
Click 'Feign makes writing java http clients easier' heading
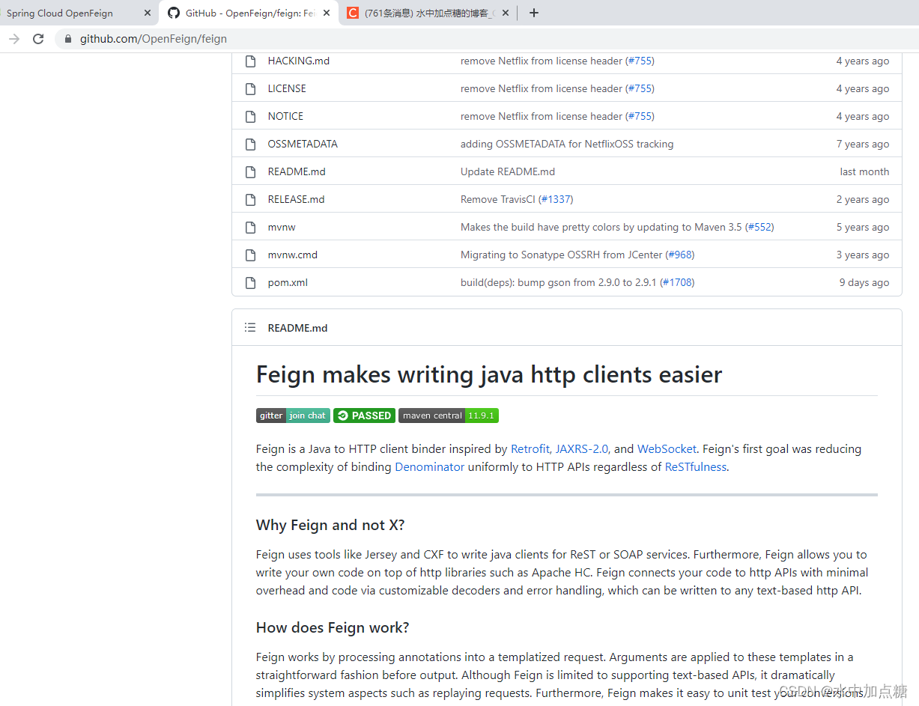coord(489,374)
